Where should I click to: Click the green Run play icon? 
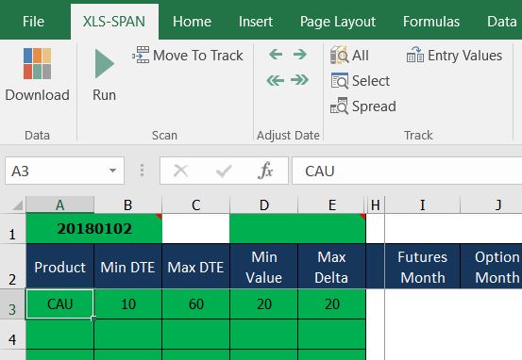105,63
